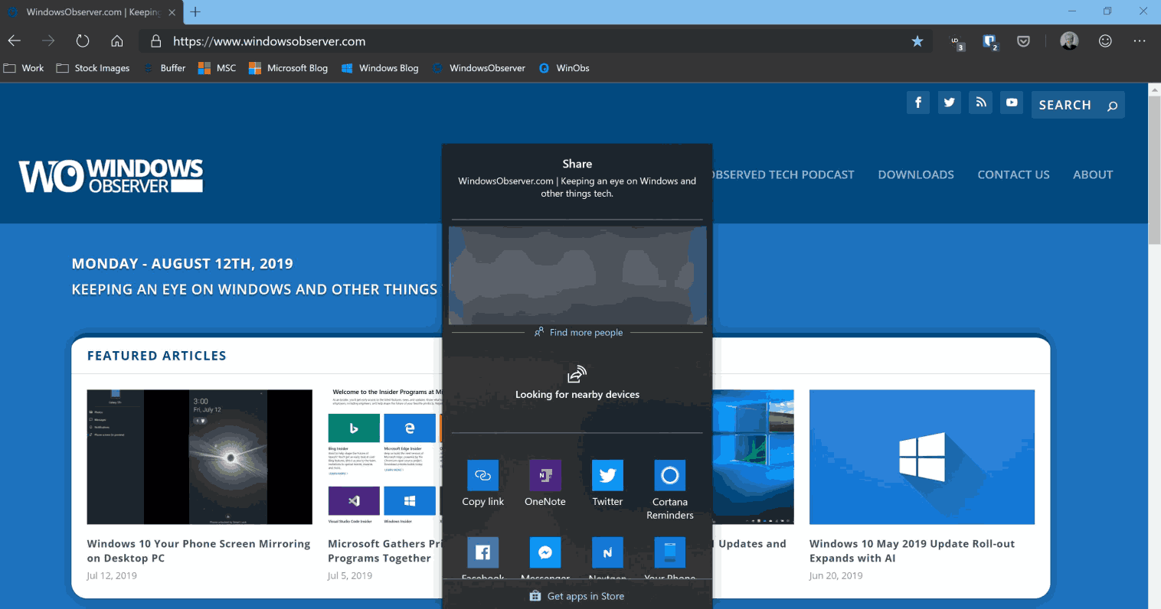Screen dimensions: 1161x609
Task: Close the WindowsObserver.com tab
Action: 172,12
